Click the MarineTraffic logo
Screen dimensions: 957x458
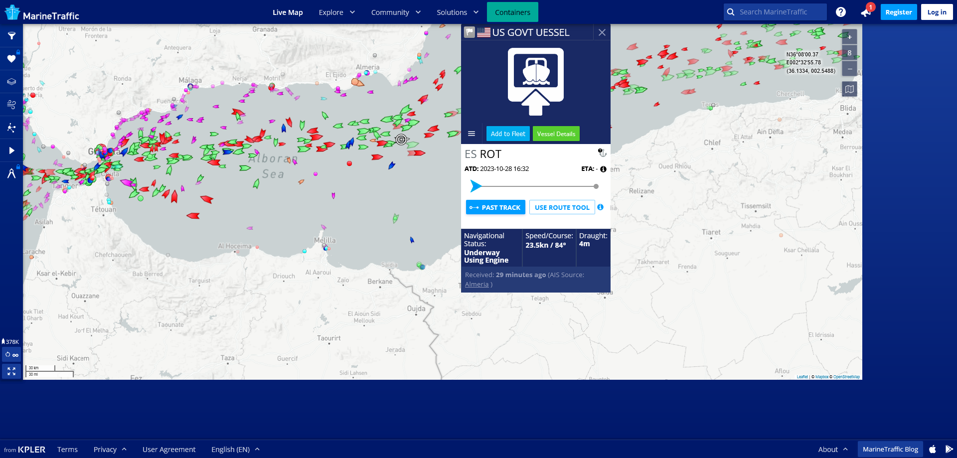(x=42, y=12)
